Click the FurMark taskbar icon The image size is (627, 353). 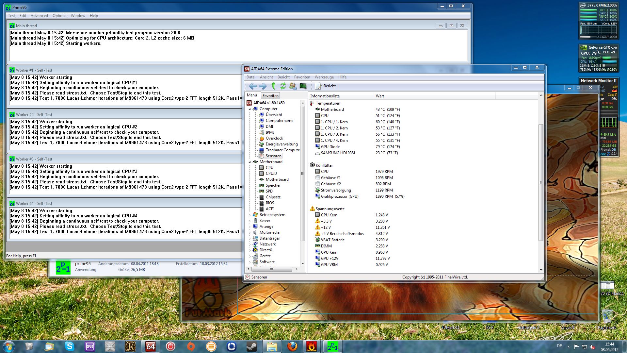312,346
